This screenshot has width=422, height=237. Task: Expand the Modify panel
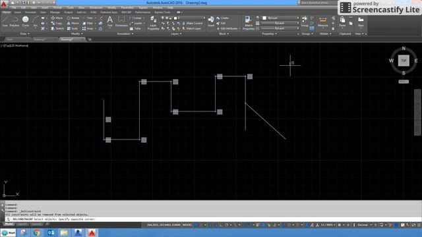pos(77,34)
